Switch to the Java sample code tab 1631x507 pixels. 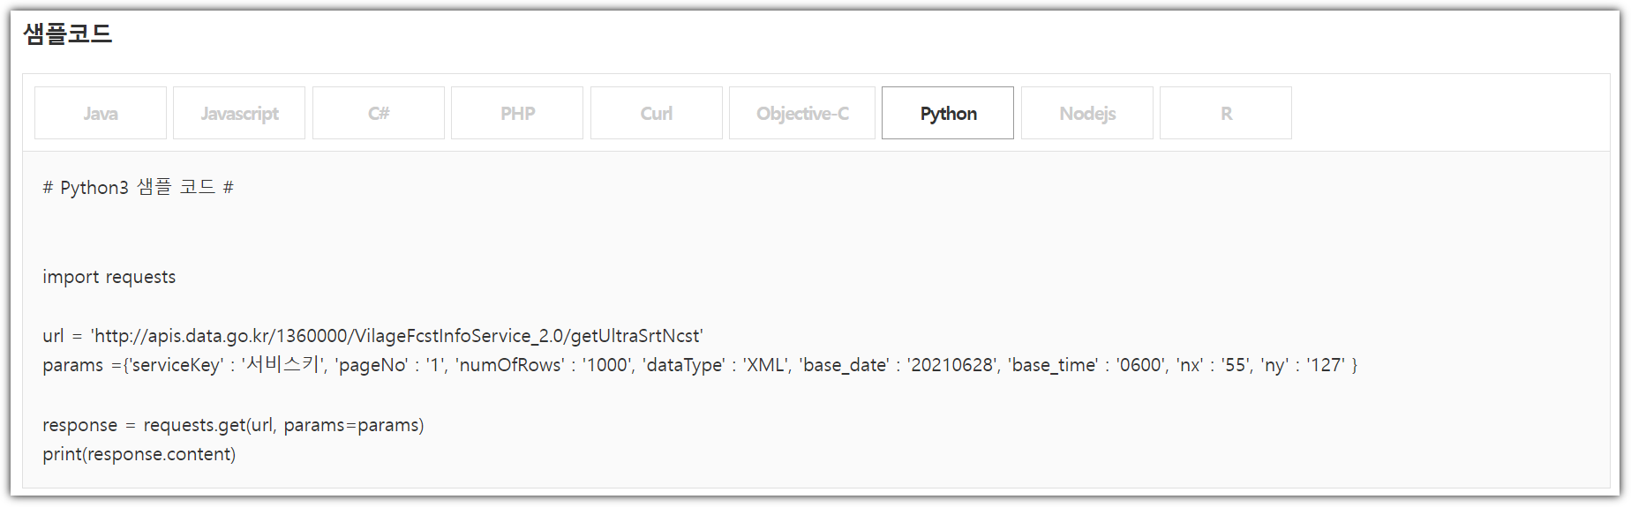pyautogui.click(x=101, y=113)
